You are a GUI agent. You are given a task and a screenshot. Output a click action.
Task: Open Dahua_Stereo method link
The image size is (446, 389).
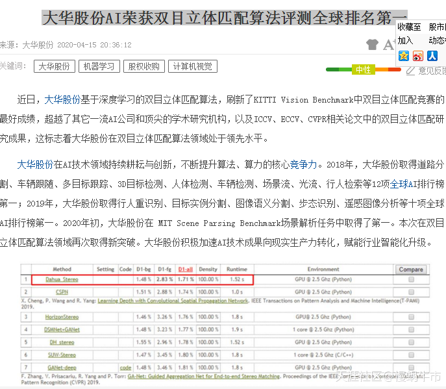coord(62,279)
